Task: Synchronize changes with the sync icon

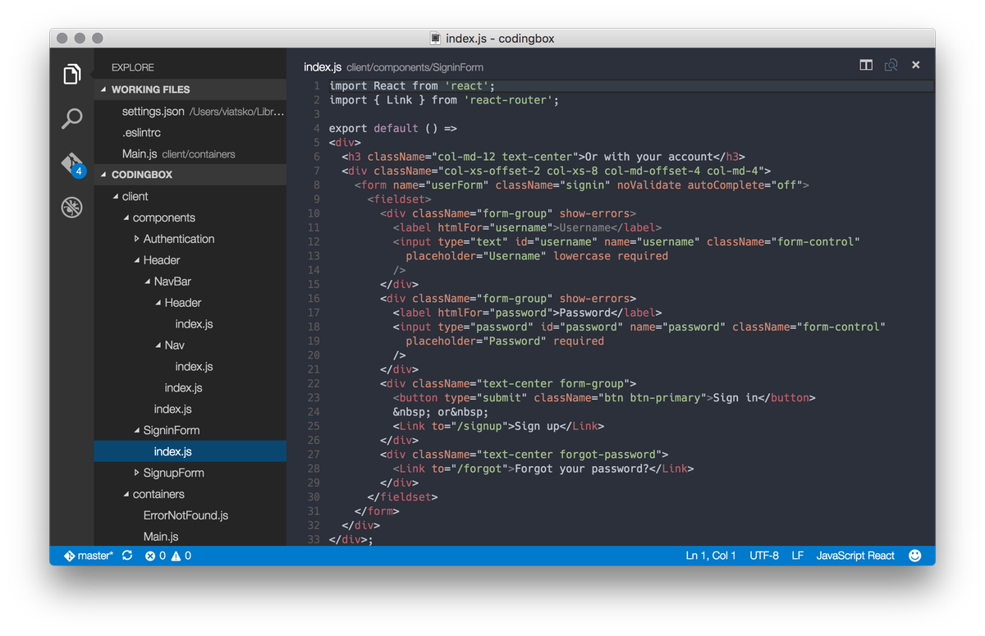Action: (x=127, y=556)
